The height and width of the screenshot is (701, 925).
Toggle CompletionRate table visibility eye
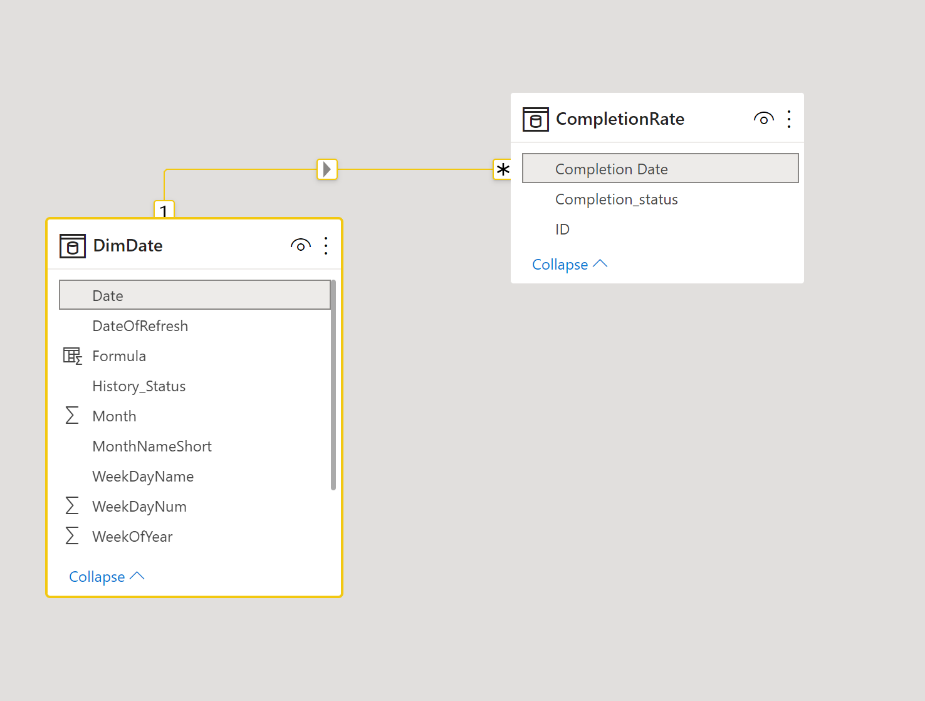coord(764,119)
